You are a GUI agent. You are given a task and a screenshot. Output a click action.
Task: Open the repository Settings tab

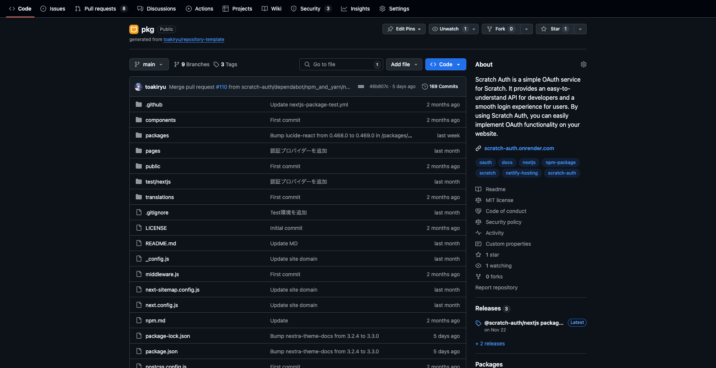point(394,9)
